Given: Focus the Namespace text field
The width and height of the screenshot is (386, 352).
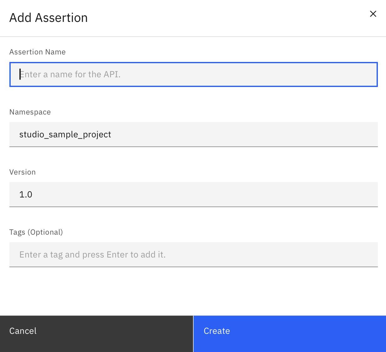Looking at the screenshot, I should coord(193,135).
